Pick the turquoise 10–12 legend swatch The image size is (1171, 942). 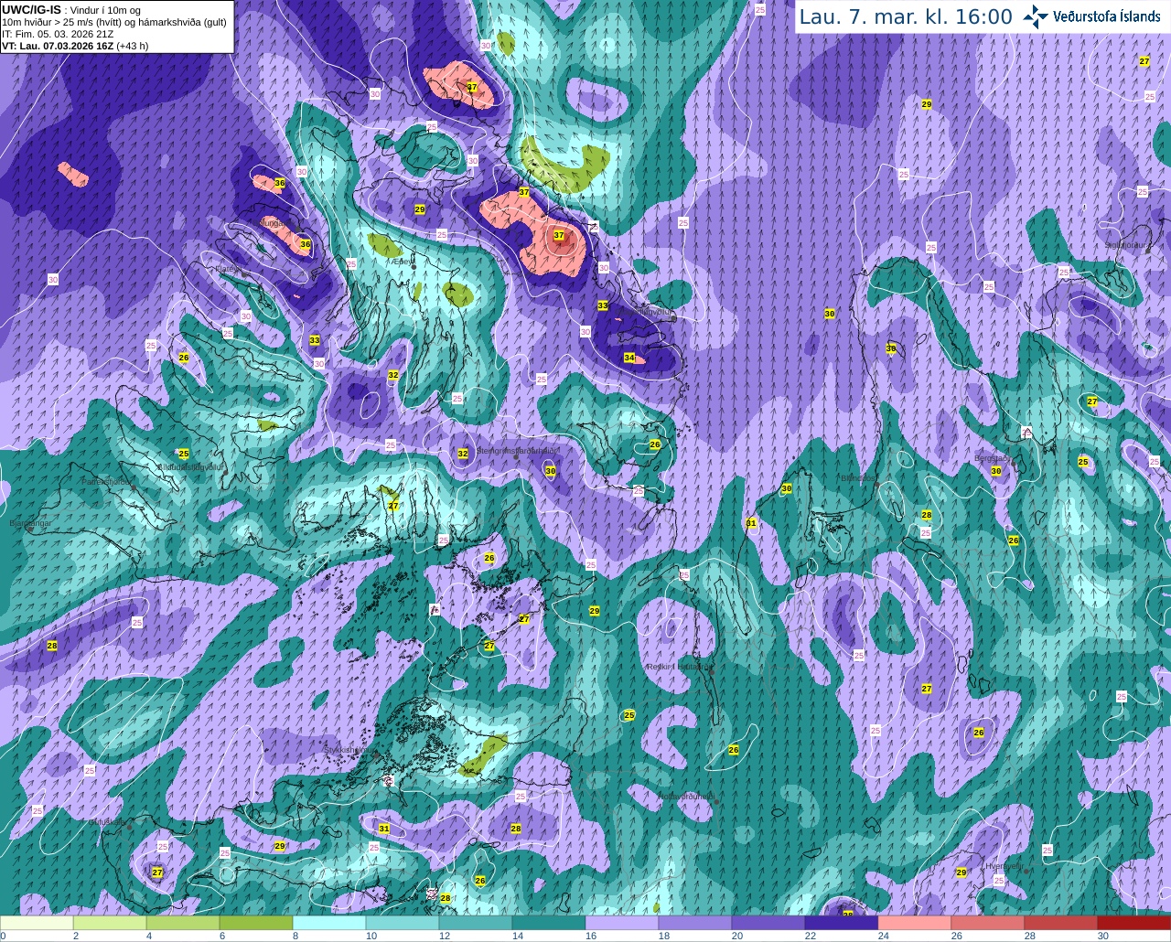403,923
